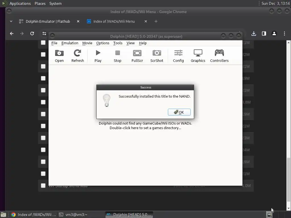Open Chrome three-dot menu
291x218 pixels.
(x=284, y=33)
